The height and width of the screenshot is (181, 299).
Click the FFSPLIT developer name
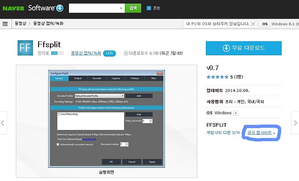pyautogui.click(x=216, y=125)
